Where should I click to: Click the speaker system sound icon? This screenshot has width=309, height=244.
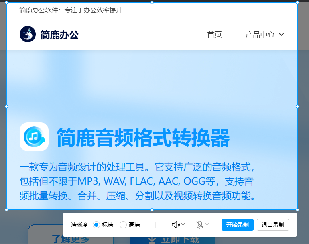(x=175, y=225)
